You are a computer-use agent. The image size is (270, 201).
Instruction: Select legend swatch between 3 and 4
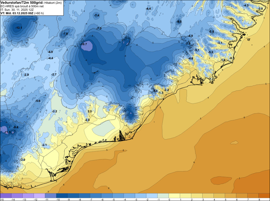pos(208,196)
